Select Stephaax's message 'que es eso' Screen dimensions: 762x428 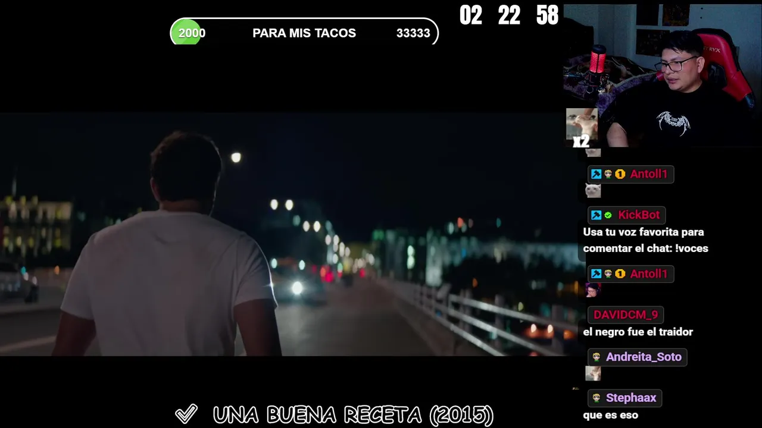611,416
